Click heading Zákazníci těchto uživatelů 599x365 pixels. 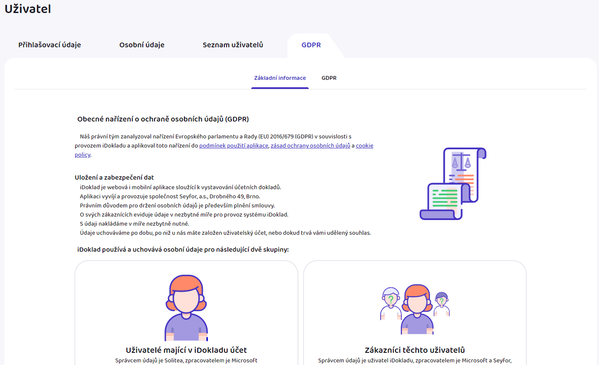415,350
